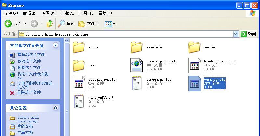The height and width of the screenshot is (136, 260).
Task: Open the 帮助(H) menu
Action: tap(105, 13)
